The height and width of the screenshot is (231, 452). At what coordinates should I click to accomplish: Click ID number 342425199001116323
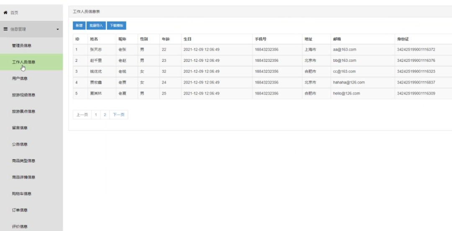click(416, 71)
